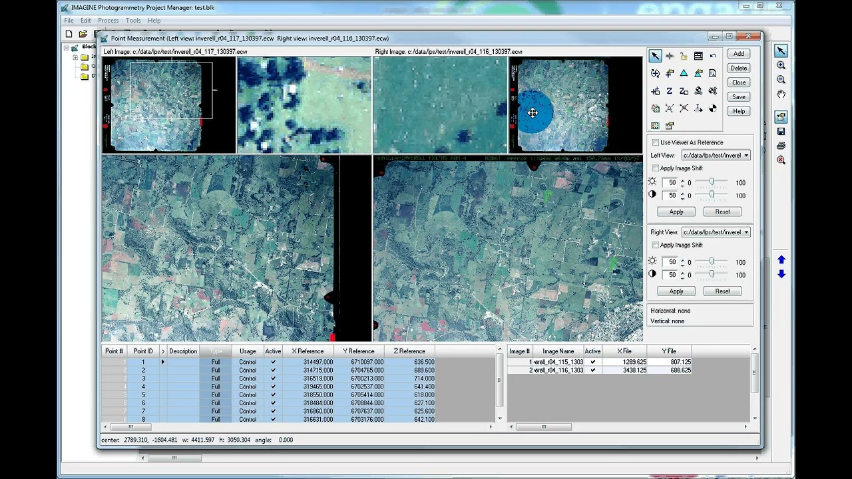Select the arrow pointer tool in Point Measurement
This screenshot has width=852, height=479.
pos(655,57)
